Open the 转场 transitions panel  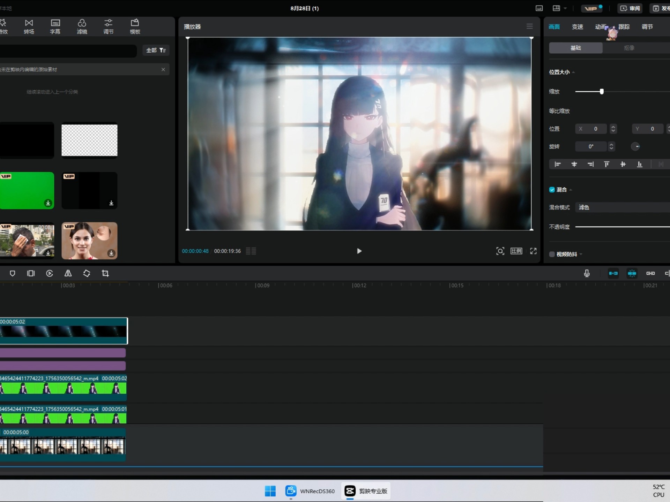pyautogui.click(x=29, y=26)
